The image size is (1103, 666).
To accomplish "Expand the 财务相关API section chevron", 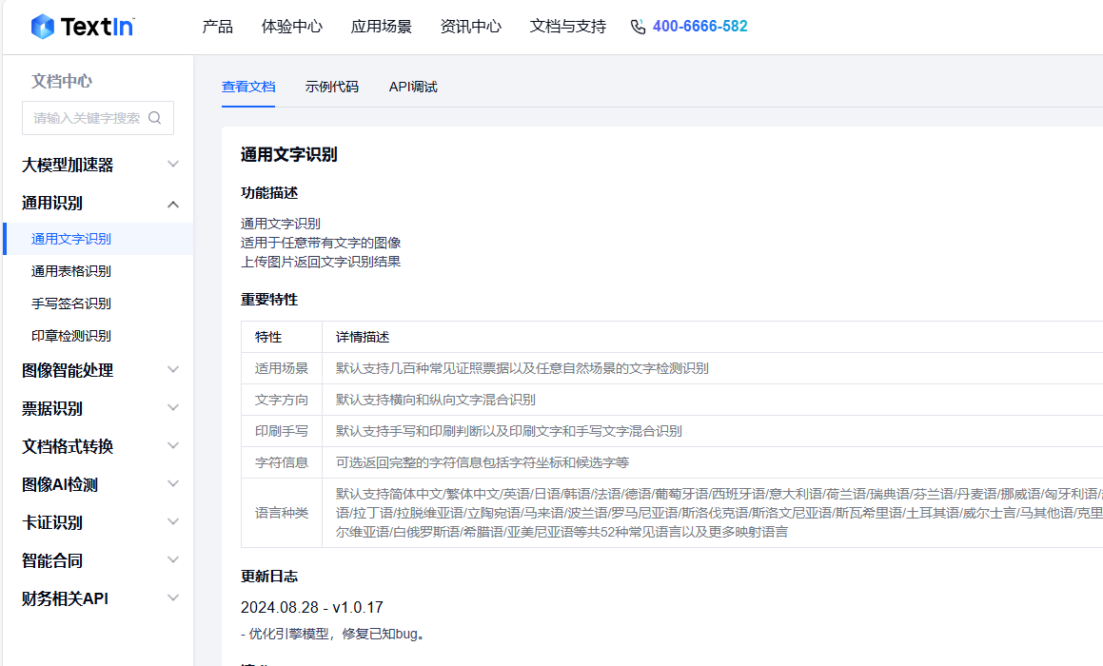I will click(173, 597).
